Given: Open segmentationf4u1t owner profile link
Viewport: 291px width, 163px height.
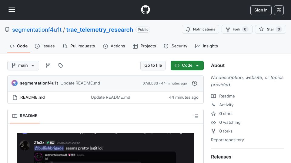Looking at the screenshot, I should pyautogui.click(x=37, y=30).
